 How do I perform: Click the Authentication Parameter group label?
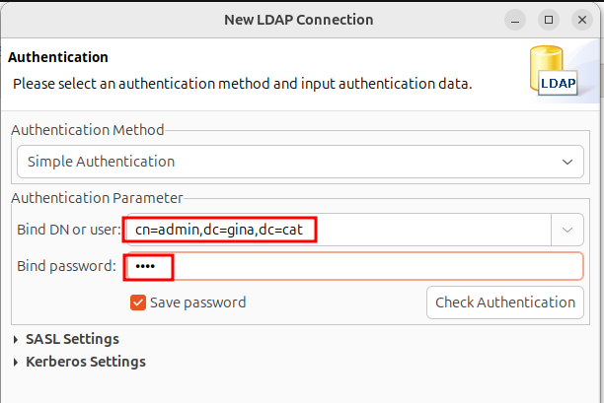pos(98,198)
